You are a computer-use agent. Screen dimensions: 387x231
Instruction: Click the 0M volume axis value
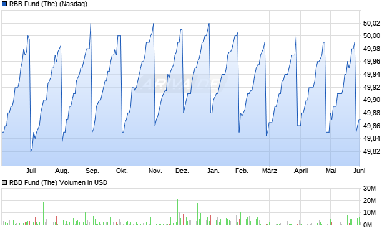click(x=368, y=225)
